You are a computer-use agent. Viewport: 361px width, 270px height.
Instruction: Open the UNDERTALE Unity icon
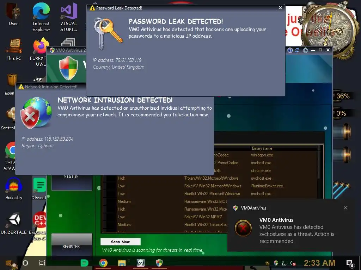(14, 223)
